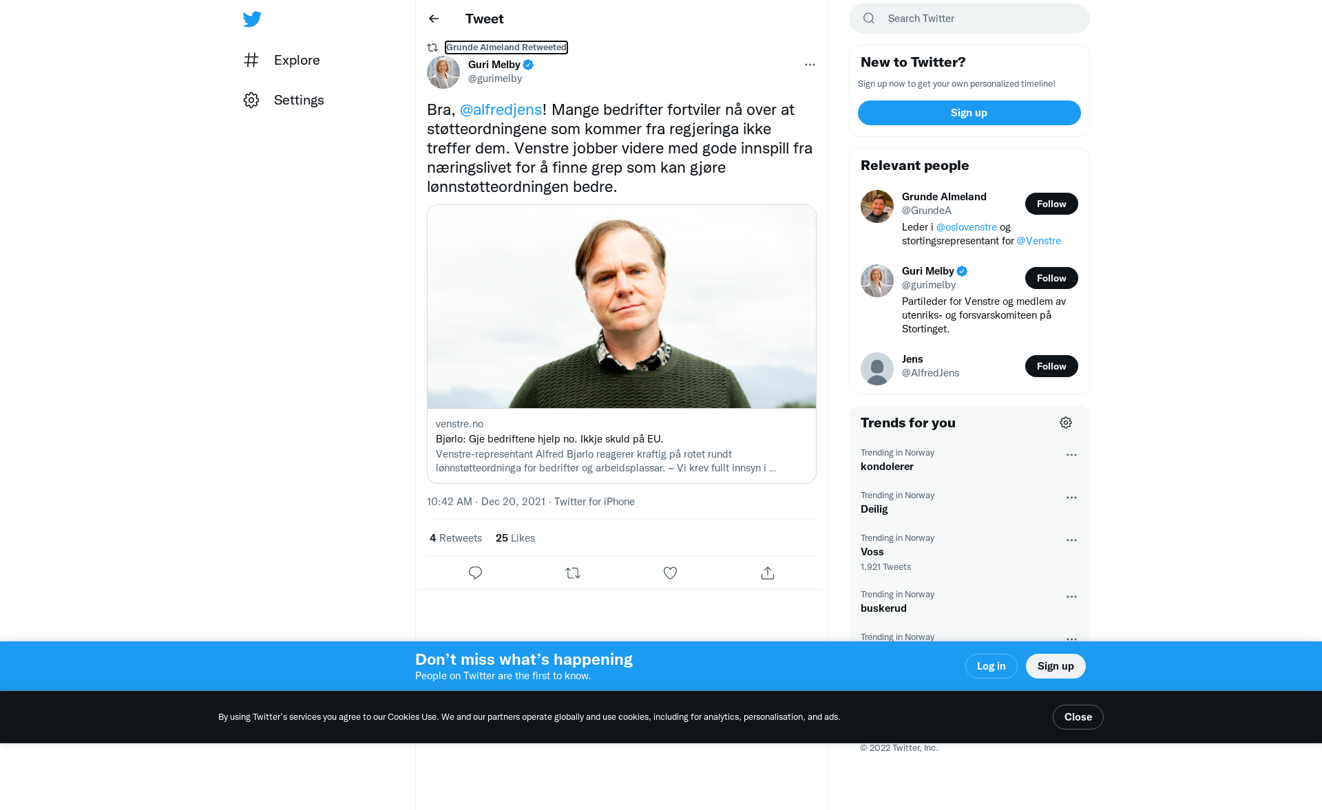Viewport: 1322px width, 810px height.
Task: Open Trends settings gear icon
Action: tap(1066, 423)
